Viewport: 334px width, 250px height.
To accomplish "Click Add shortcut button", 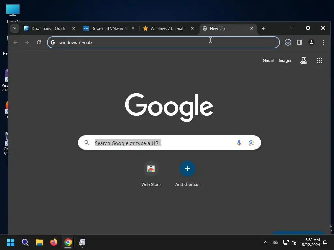I will (188, 174).
